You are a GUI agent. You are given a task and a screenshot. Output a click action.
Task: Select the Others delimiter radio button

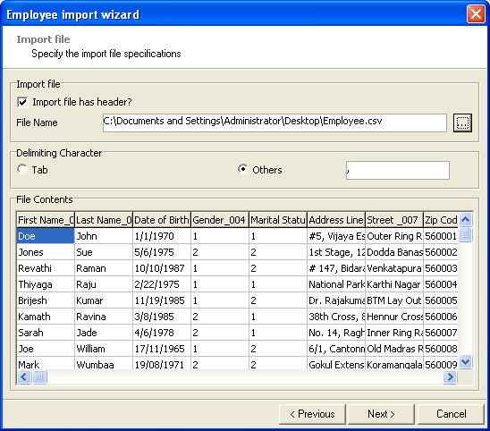click(x=243, y=169)
